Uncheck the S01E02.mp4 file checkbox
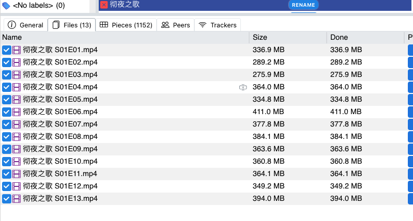This screenshot has height=221, width=413. 6,62
